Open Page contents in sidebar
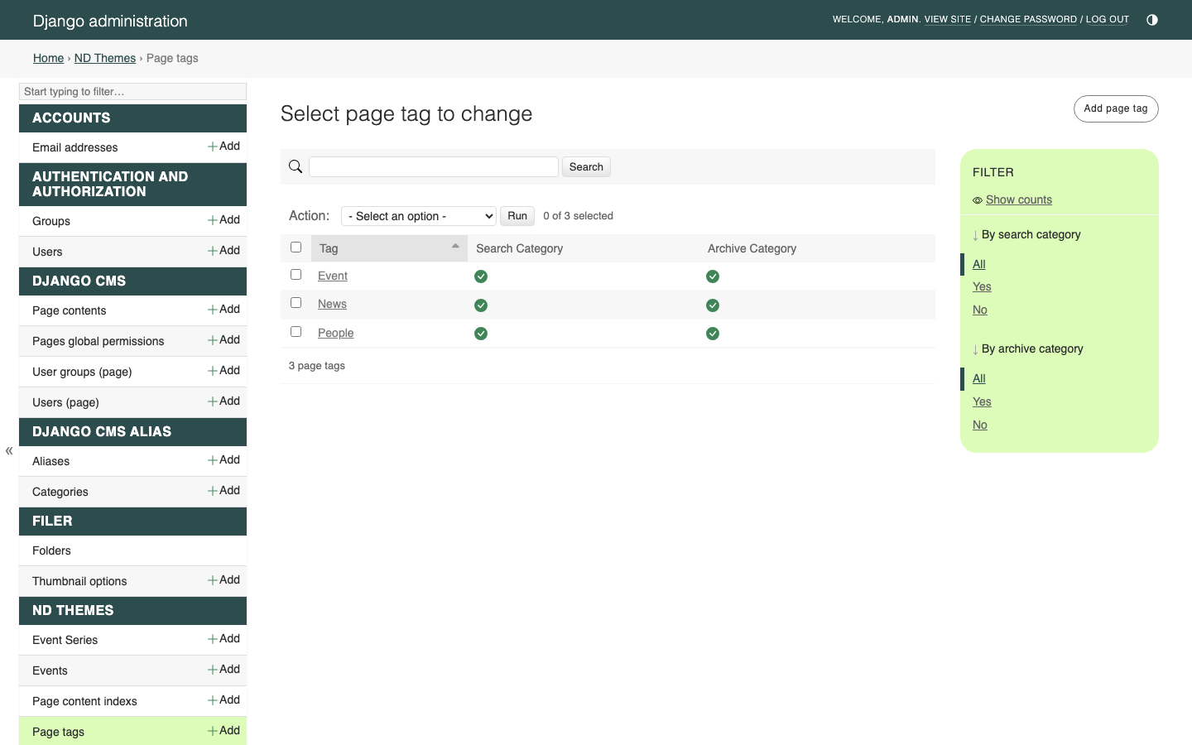The image size is (1192, 745). (x=70, y=310)
